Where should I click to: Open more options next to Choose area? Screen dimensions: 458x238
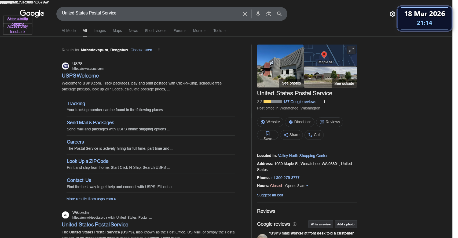[x=159, y=50]
